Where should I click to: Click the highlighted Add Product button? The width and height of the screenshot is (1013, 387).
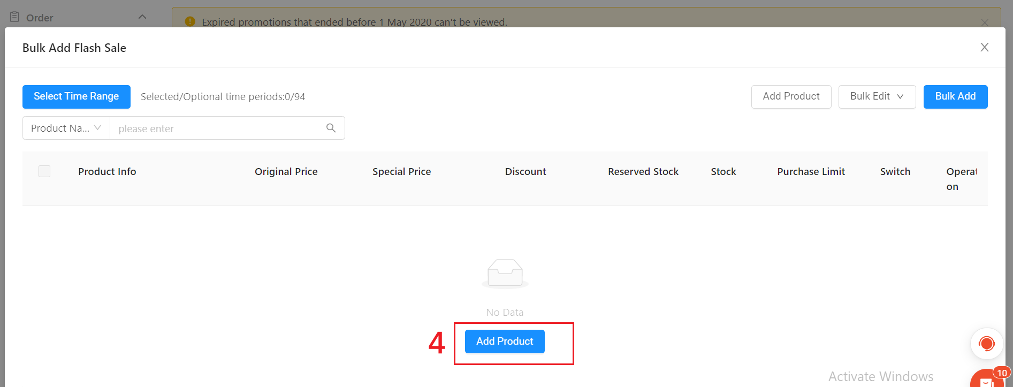504,341
